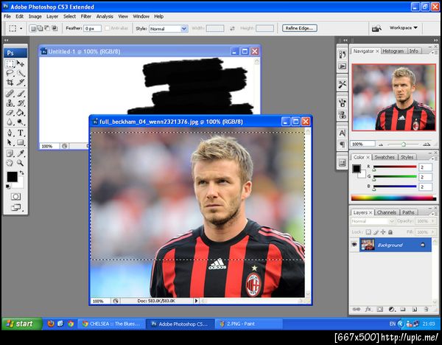Open the Workspace dropdown menu
Image resolution: width=442 pixels, height=345 pixels.
pyautogui.click(x=404, y=28)
